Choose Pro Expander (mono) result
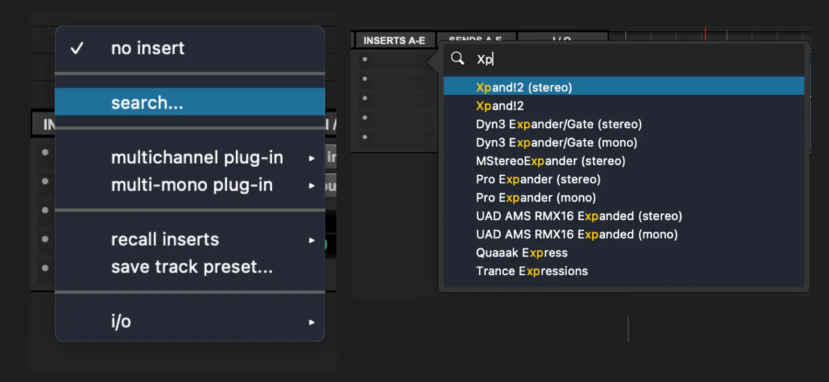Viewport: 829px width, 382px height. point(536,198)
